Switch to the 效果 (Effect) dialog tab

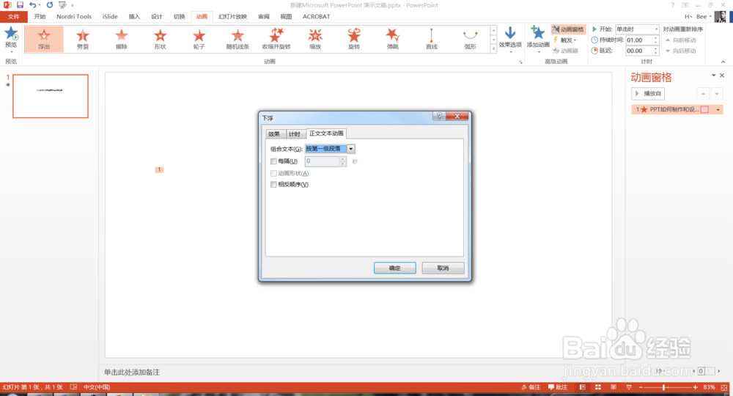[x=274, y=134]
